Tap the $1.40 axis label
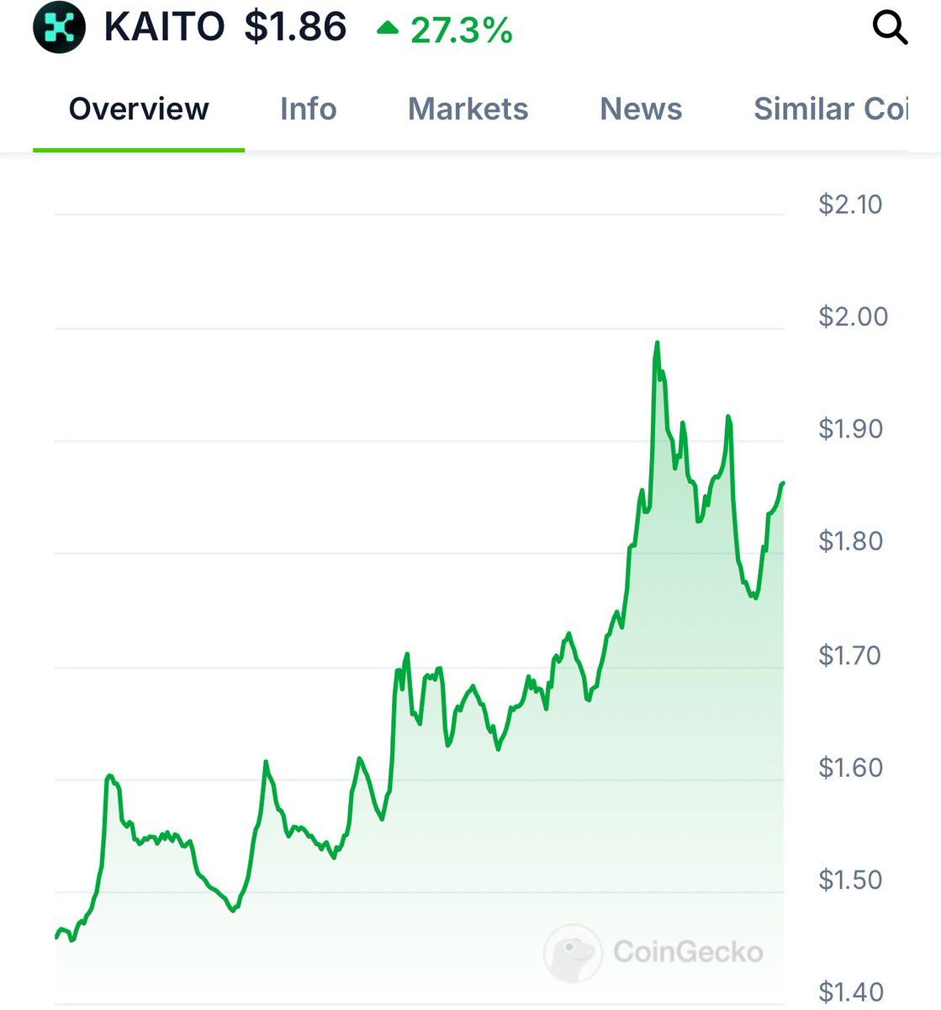The height and width of the screenshot is (1010, 941). coord(850,992)
